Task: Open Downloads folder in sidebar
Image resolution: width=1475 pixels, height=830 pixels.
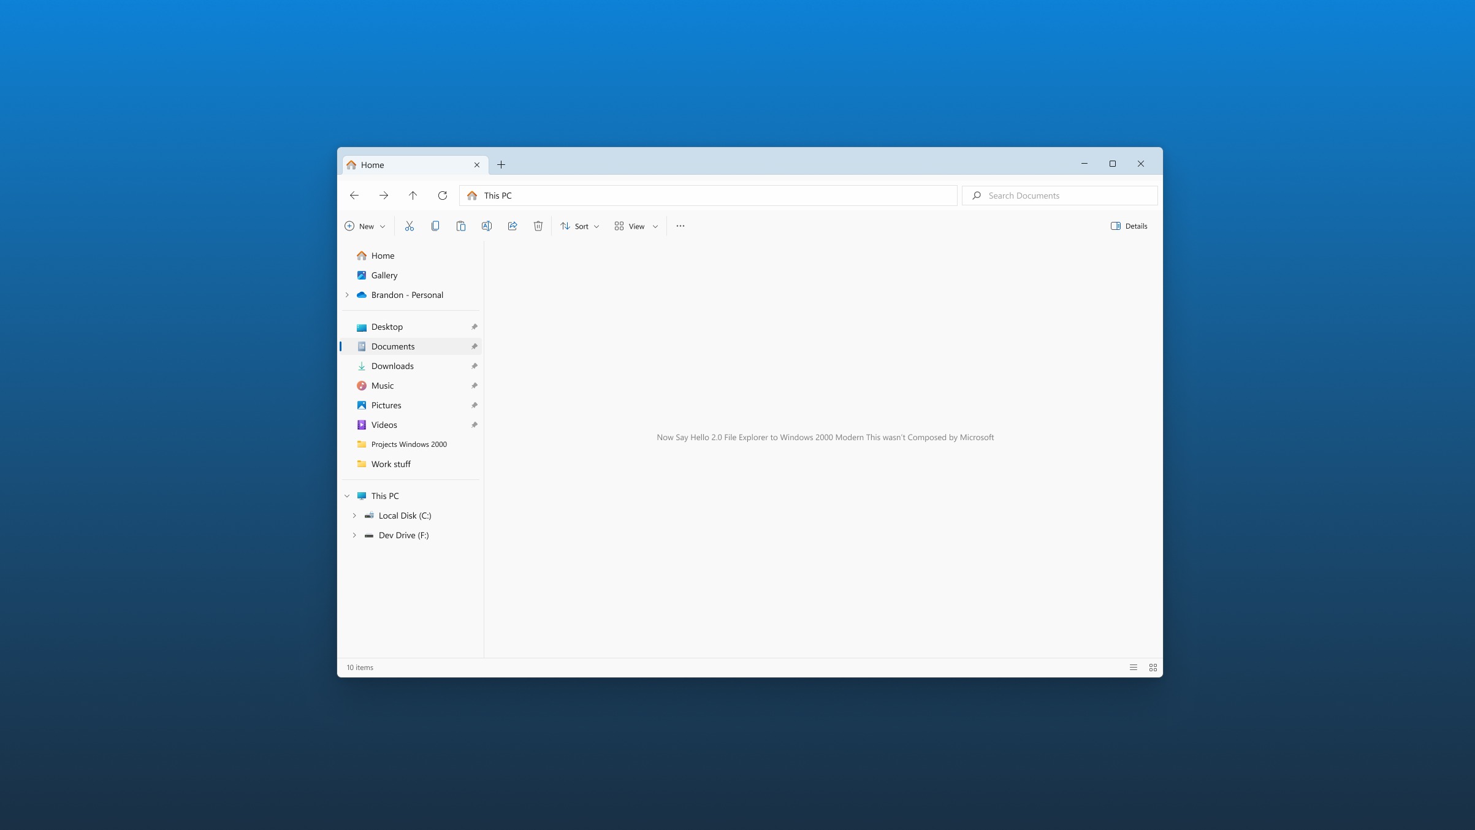Action: coord(392,366)
